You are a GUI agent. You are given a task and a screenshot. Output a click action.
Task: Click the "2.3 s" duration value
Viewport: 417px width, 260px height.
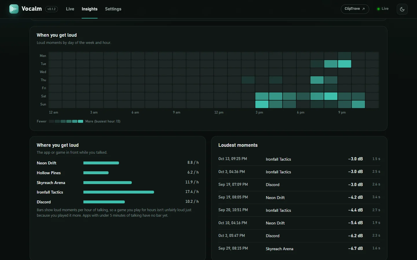[376, 235]
